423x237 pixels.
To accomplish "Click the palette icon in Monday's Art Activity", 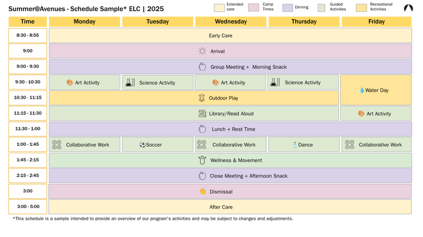I will (x=70, y=82).
